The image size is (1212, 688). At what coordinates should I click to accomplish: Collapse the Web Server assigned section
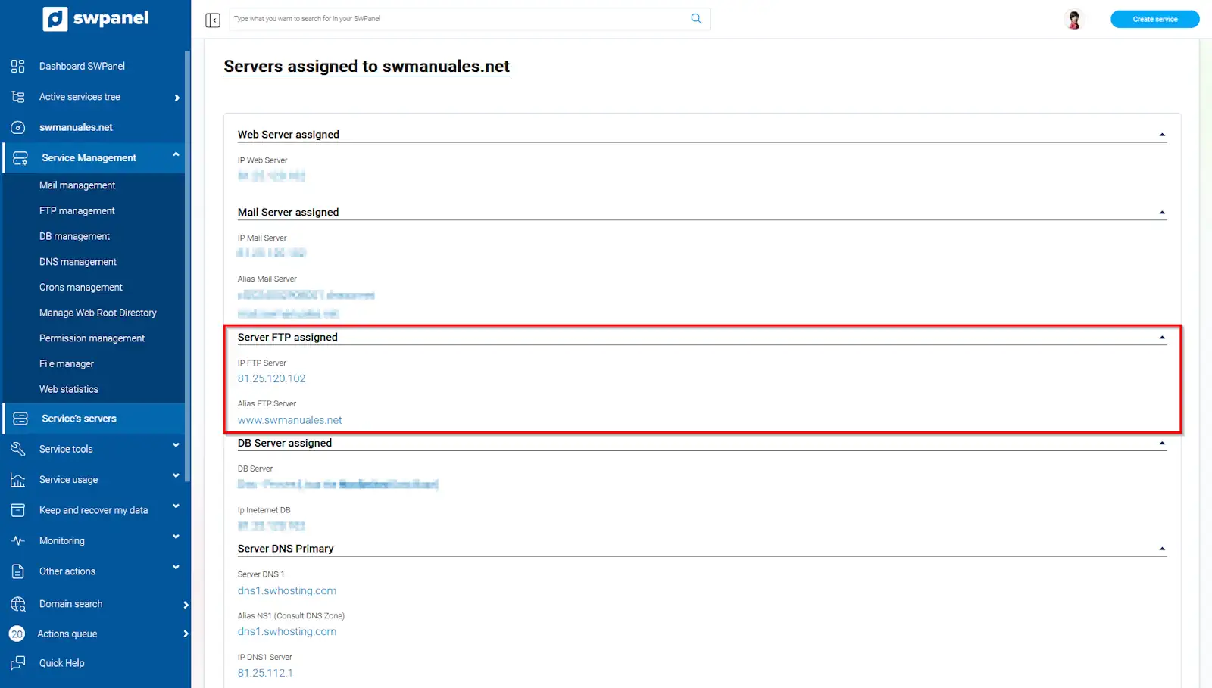[1162, 135]
